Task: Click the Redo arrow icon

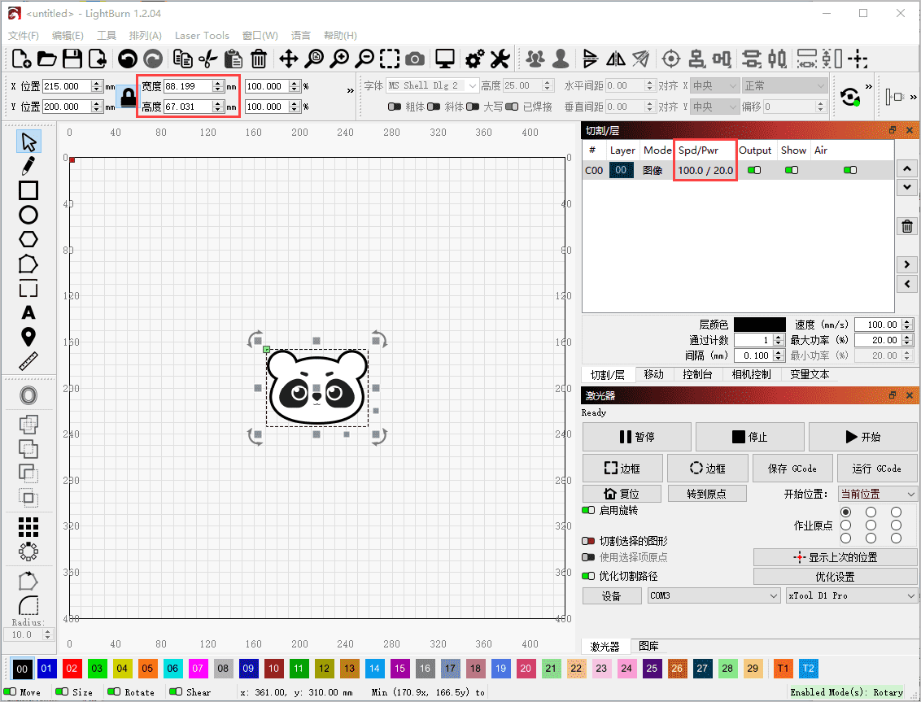Action: click(153, 59)
